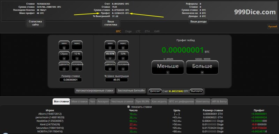Open the Как играть tab
279x134 pixels.
pyautogui.click(x=159, y=102)
